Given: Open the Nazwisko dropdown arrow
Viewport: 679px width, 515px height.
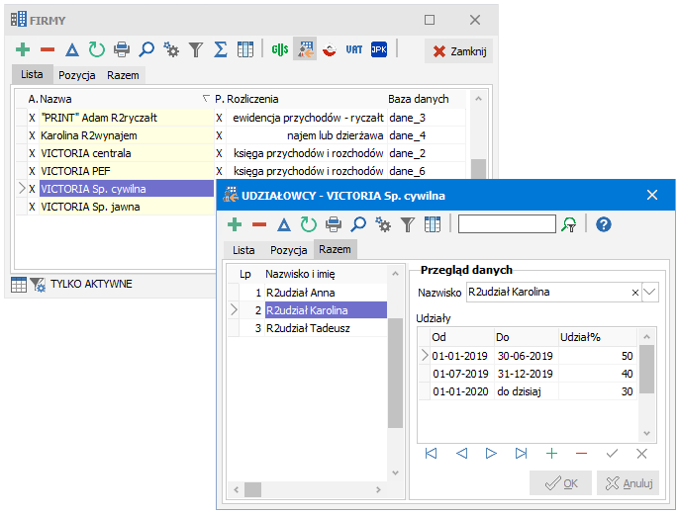Looking at the screenshot, I should coord(649,292).
